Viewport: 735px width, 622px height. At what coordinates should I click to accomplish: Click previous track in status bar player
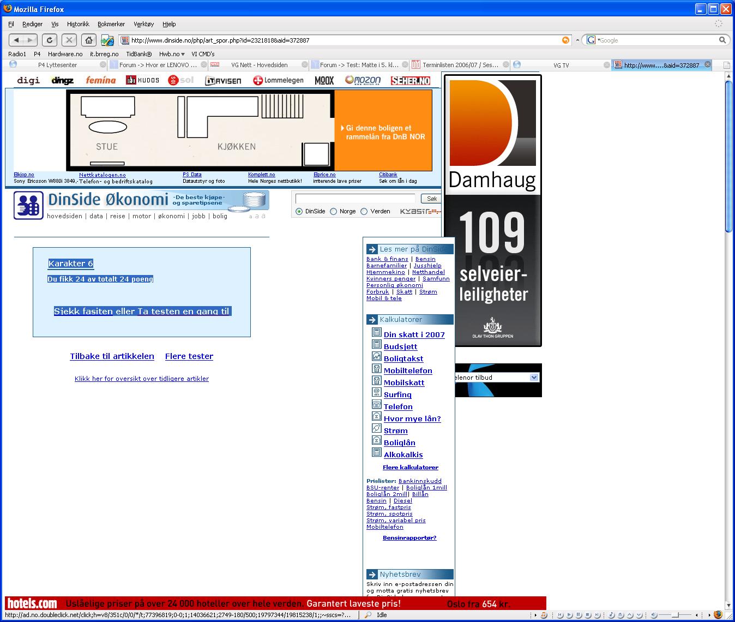(560, 615)
